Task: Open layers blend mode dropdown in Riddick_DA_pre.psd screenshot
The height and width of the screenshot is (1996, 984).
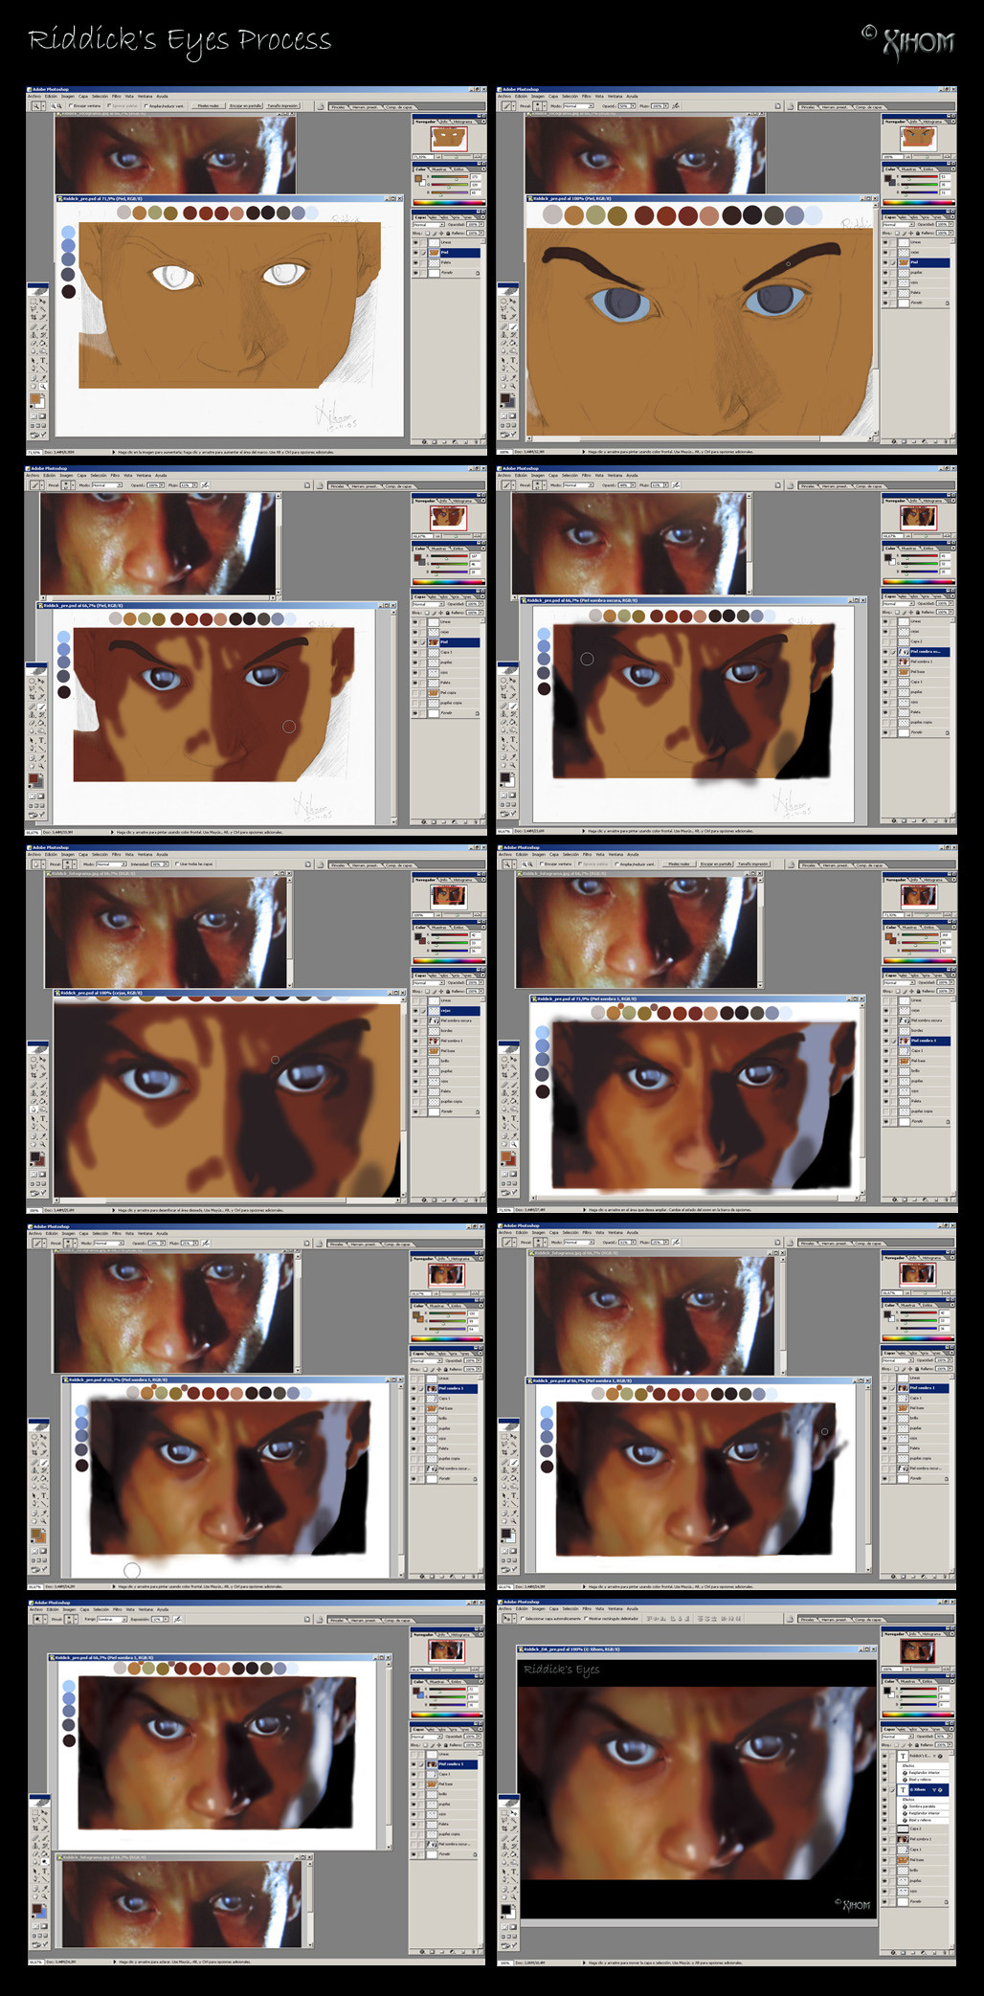Action: pyautogui.click(x=897, y=1738)
